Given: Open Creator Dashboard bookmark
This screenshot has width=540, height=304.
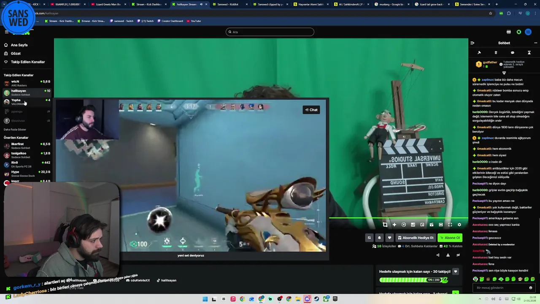Looking at the screenshot, I should tap(171, 21).
